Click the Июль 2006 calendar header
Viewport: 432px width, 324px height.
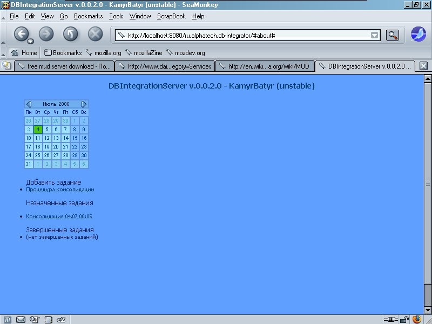(56, 104)
